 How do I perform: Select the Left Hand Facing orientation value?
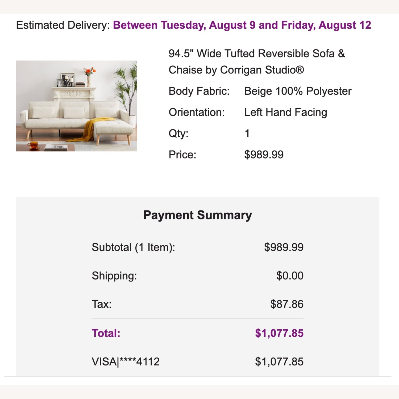coord(285,112)
